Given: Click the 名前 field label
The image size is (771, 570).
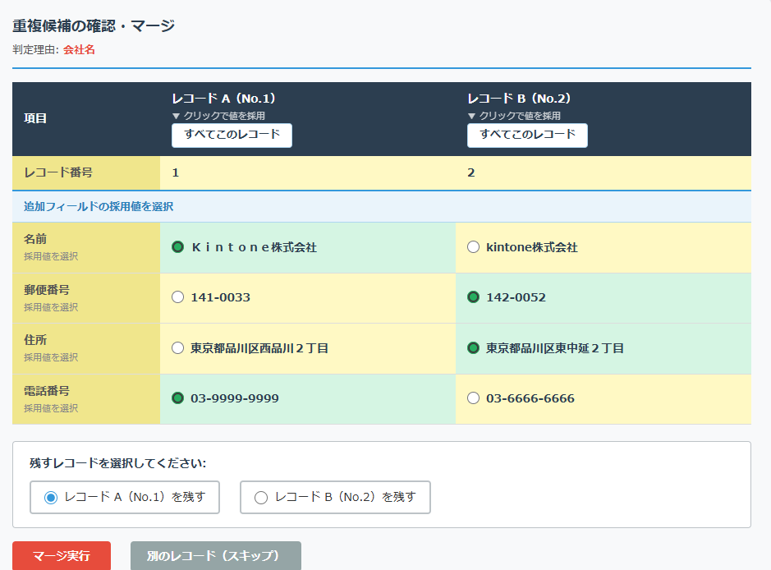Looking at the screenshot, I should (35, 239).
